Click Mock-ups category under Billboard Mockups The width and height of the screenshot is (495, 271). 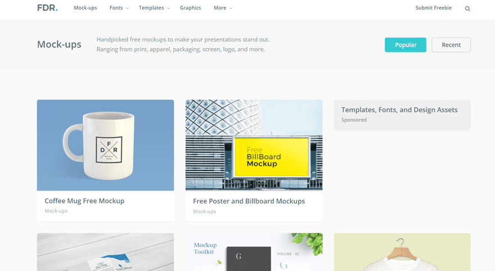[x=205, y=211]
